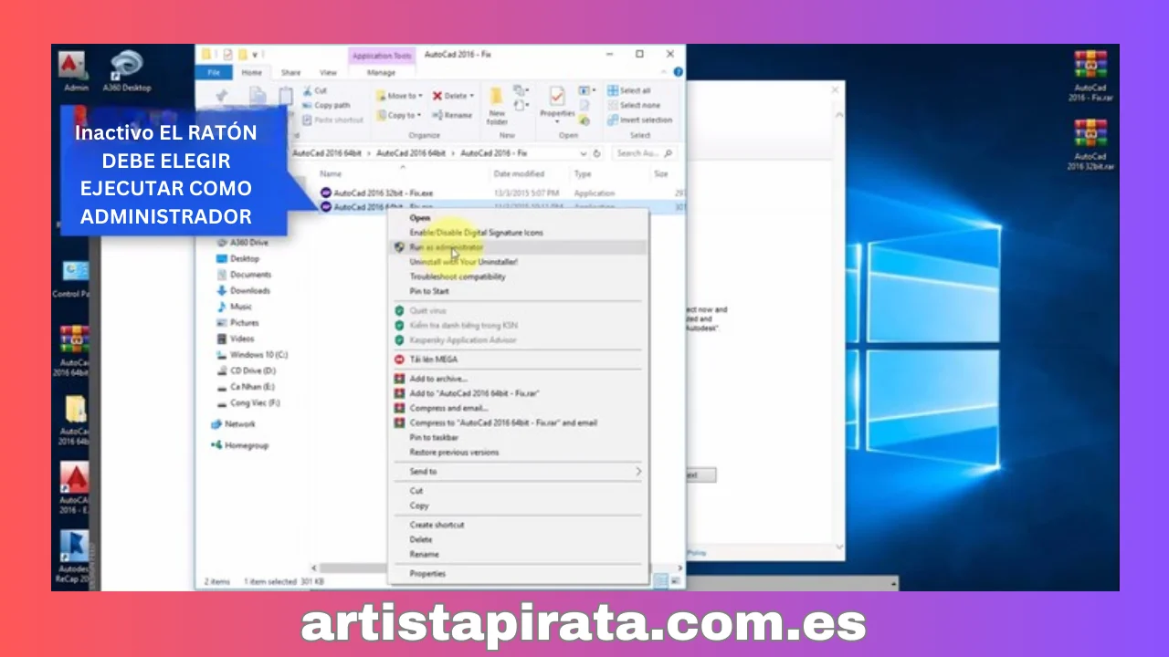Open the Copy to dropdown
The height and width of the screenshot is (657, 1169).
tap(399, 115)
